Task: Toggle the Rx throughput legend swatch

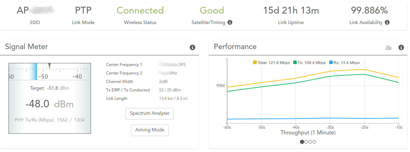Action: pyautogui.click(x=331, y=63)
